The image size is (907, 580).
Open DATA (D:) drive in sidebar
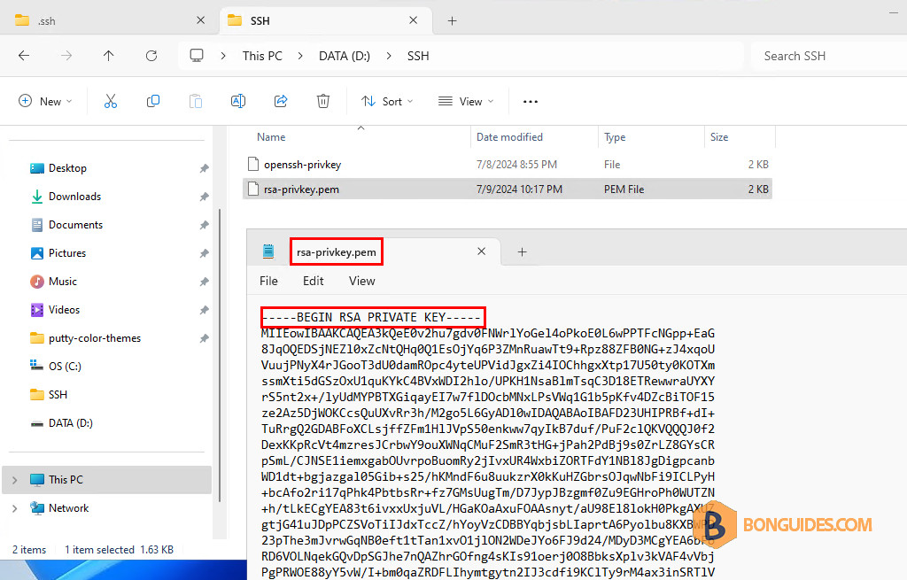click(x=71, y=423)
